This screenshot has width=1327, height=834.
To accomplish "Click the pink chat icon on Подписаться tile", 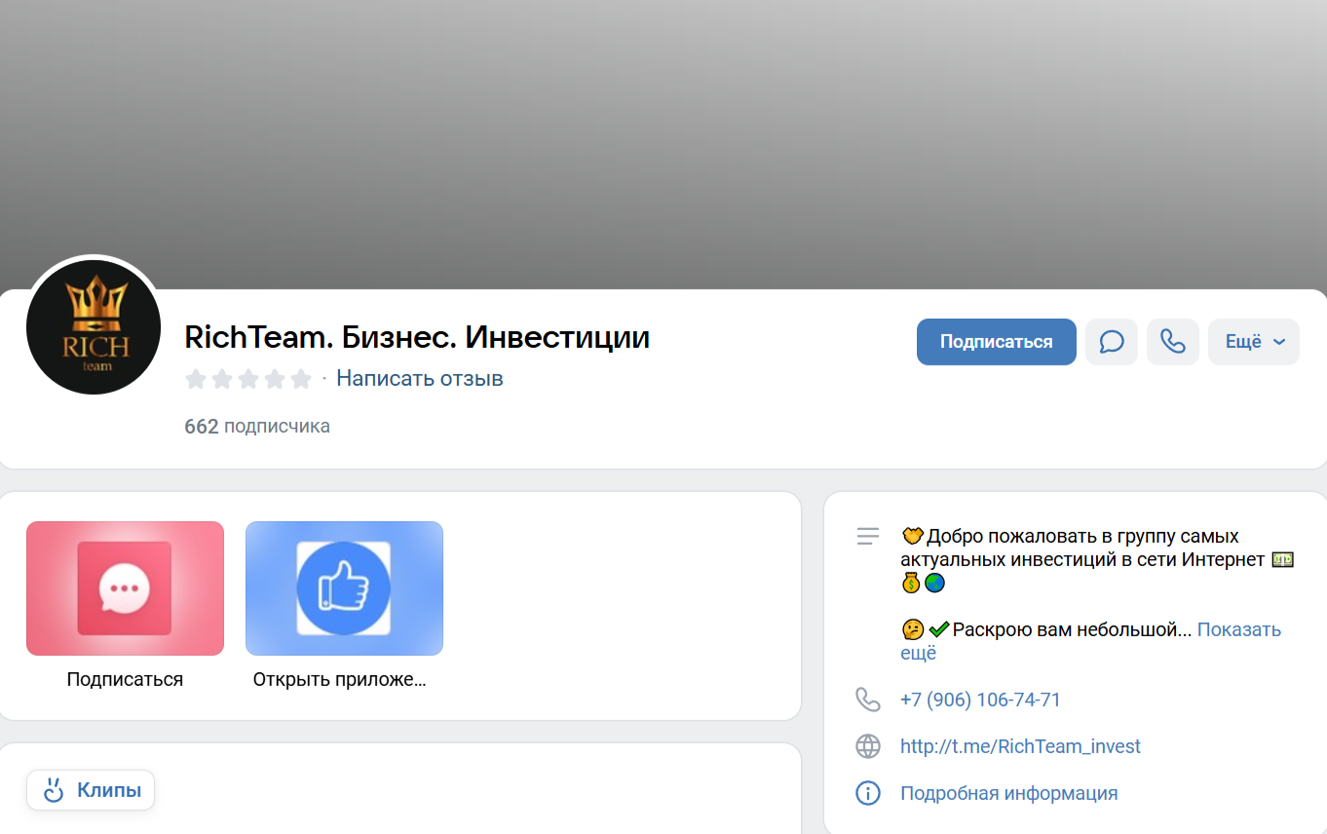I will 125,588.
